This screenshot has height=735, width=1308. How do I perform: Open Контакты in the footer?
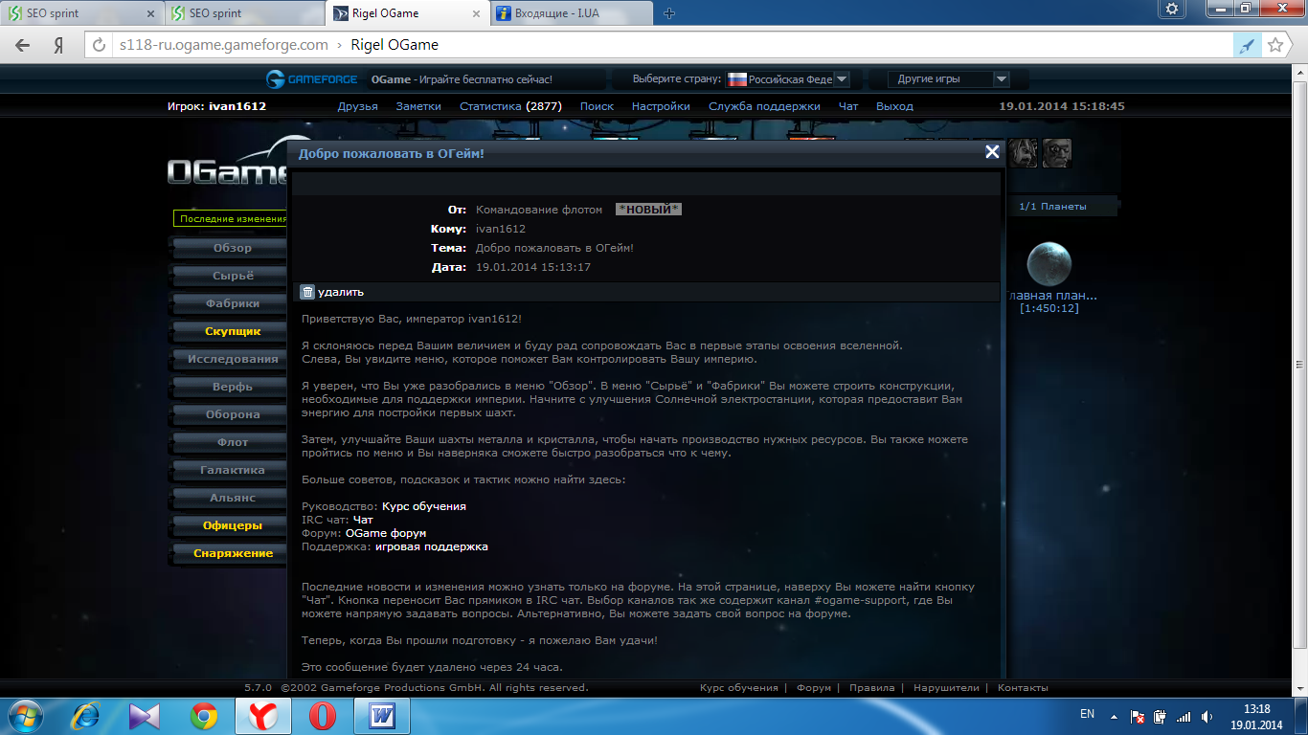tap(1023, 687)
